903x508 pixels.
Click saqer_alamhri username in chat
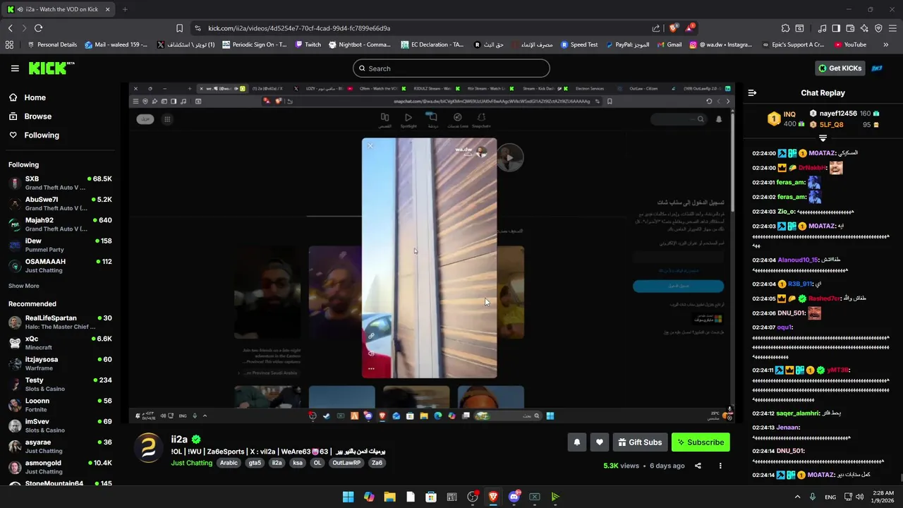[x=797, y=413]
